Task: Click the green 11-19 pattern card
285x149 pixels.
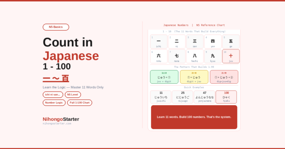Action: [164, 77]
